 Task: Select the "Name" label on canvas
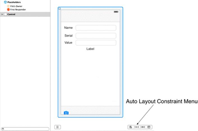pyautogui.click(x=68, y=28)
